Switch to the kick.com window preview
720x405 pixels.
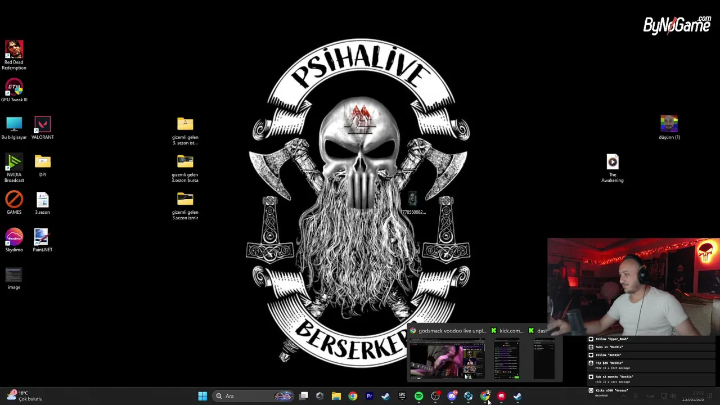pos(507,353)
